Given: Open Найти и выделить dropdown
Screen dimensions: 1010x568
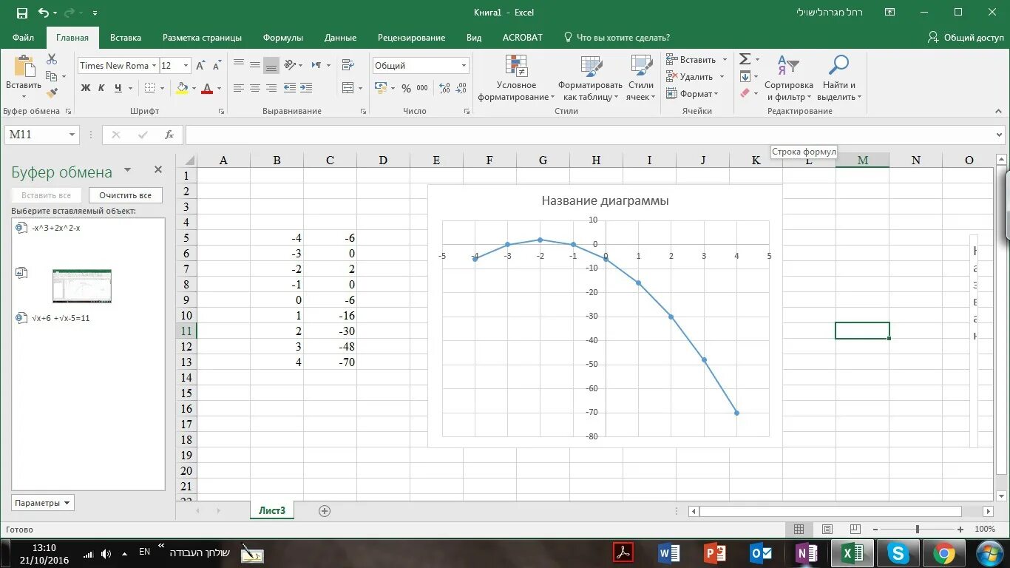Looking at the screenshot, I should [839, 78].
